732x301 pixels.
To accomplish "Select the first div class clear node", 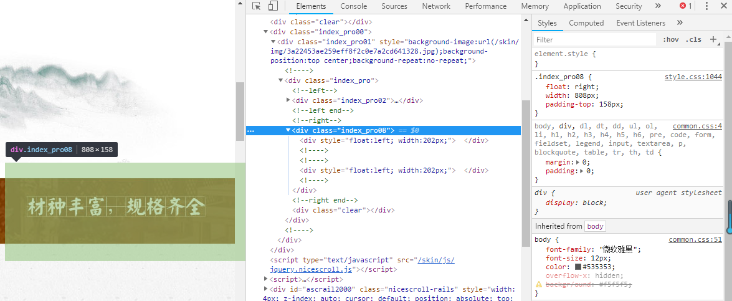I will [x=321, y=21].
